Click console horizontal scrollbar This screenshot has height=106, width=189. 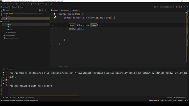45,96
